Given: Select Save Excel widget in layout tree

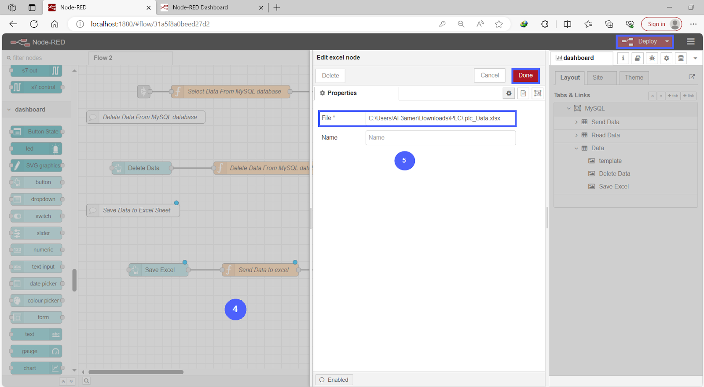Looking at the screenshot, I should tap(613, 187).
